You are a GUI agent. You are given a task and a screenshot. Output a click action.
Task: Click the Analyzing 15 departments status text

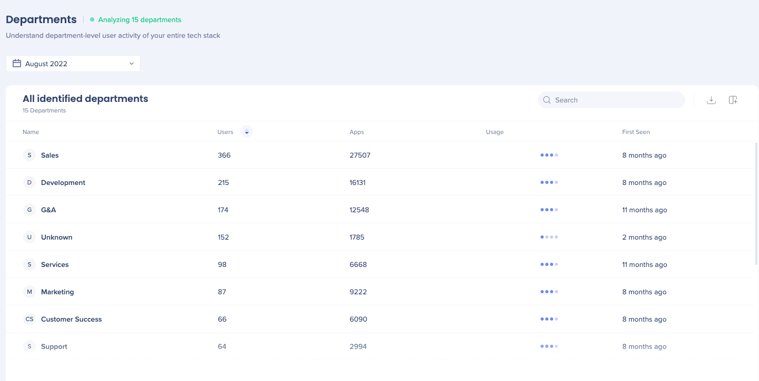tap(139, 19)
